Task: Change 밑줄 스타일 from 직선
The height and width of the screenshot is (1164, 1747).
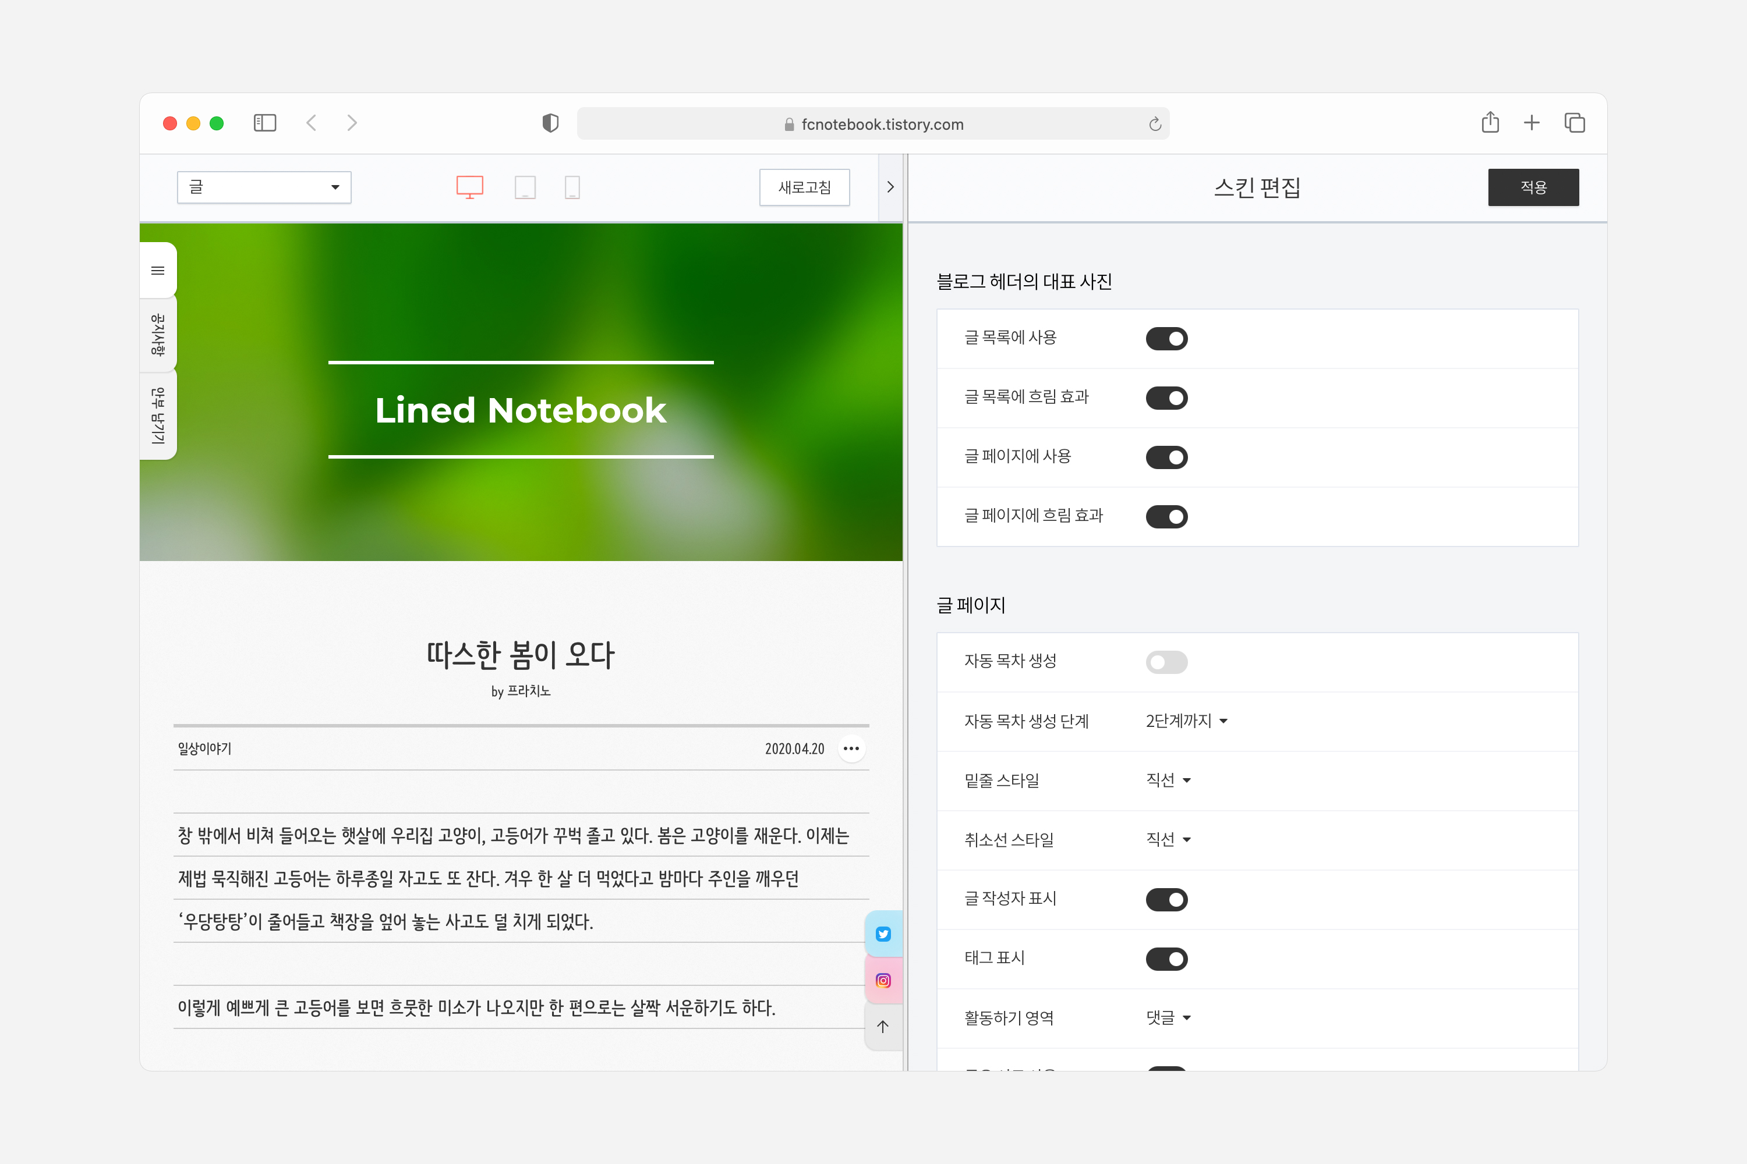Action: tap(1168, 780)
